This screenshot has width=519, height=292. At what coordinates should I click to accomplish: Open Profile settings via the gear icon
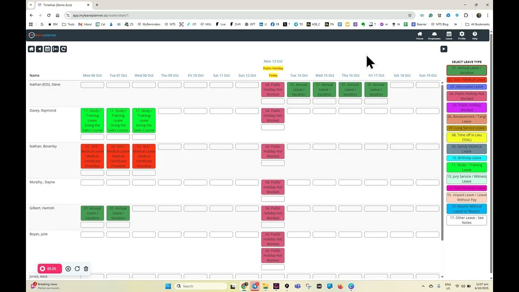(x=462, y=35)
